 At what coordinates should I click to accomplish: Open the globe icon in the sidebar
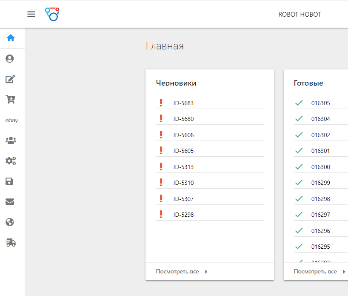[x=9, y=222]
